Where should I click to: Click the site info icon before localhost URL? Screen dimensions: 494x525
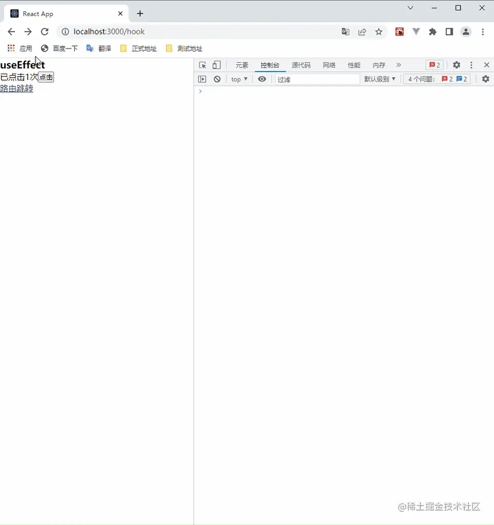point(65,31)
